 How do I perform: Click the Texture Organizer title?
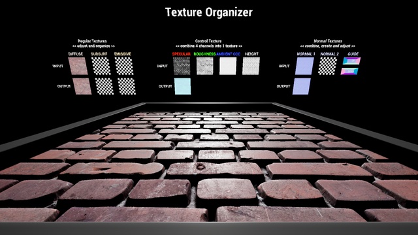[x=209, y=12]
